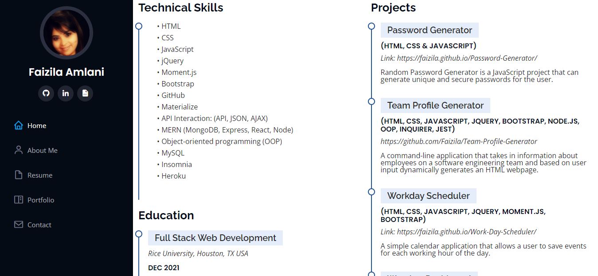Click the HTML skill item
The image size is (598, 276).
[x=171, y=26]
